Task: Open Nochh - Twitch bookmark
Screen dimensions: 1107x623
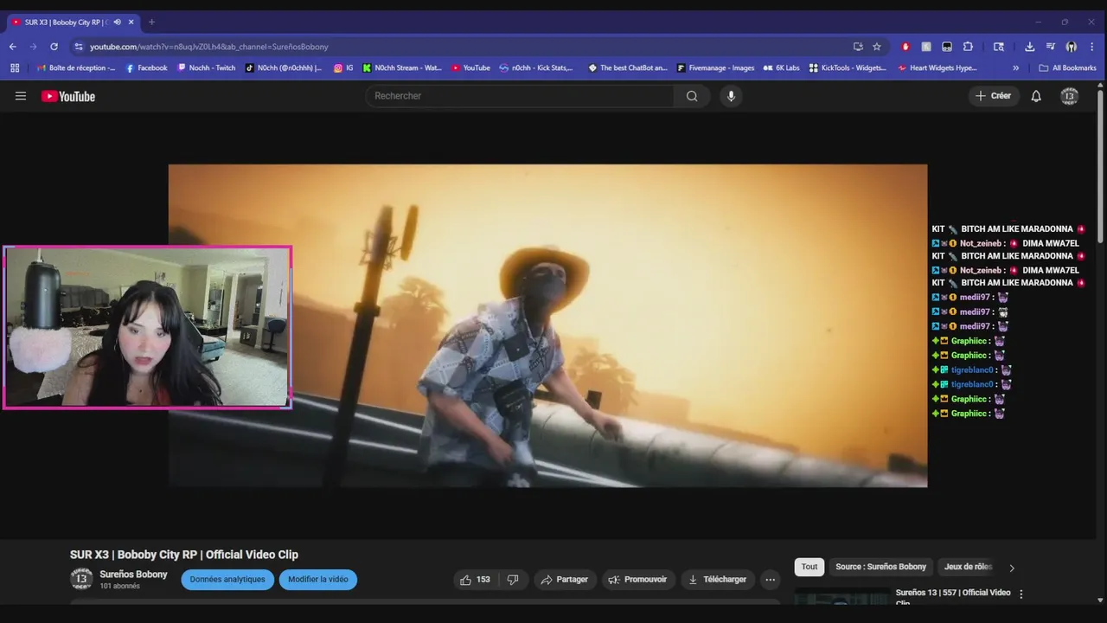Action: (x=206, y=67)
